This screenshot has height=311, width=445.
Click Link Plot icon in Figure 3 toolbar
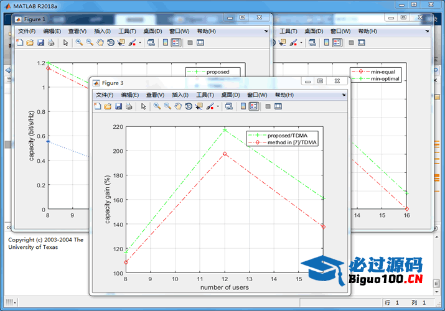click(x=228, y=106)
